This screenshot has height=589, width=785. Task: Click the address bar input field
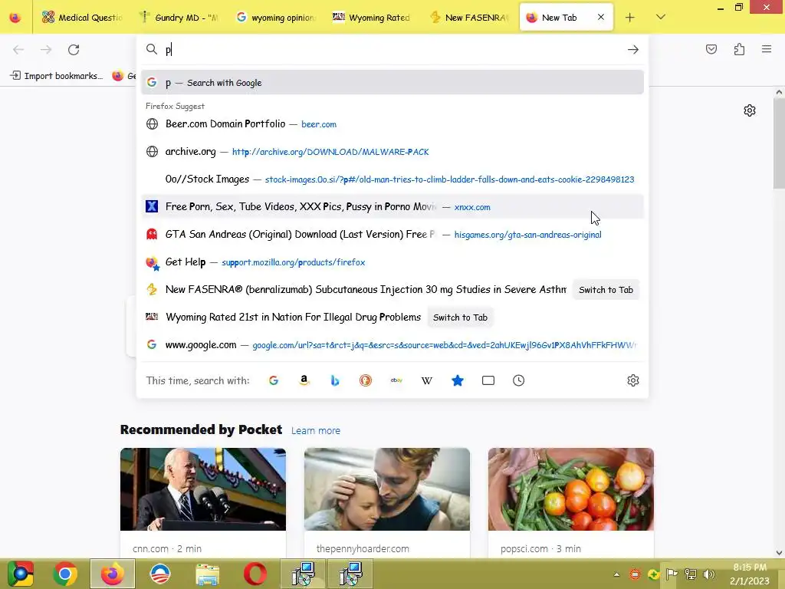(393, 50)
